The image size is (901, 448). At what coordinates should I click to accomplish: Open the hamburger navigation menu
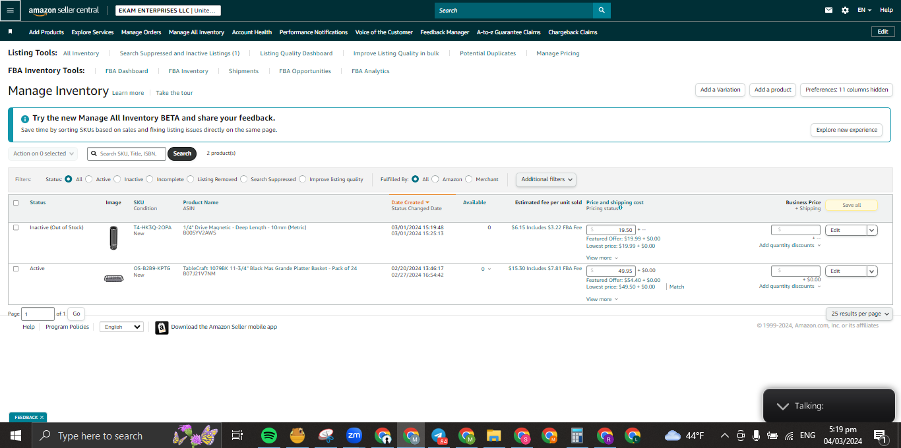9,10
